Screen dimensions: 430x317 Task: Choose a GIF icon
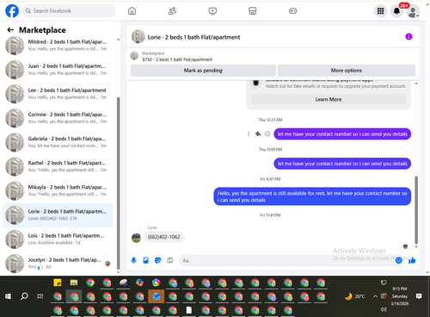tap(170, 260)
